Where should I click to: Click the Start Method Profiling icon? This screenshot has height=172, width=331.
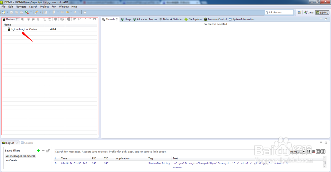(x=49, y=19)
